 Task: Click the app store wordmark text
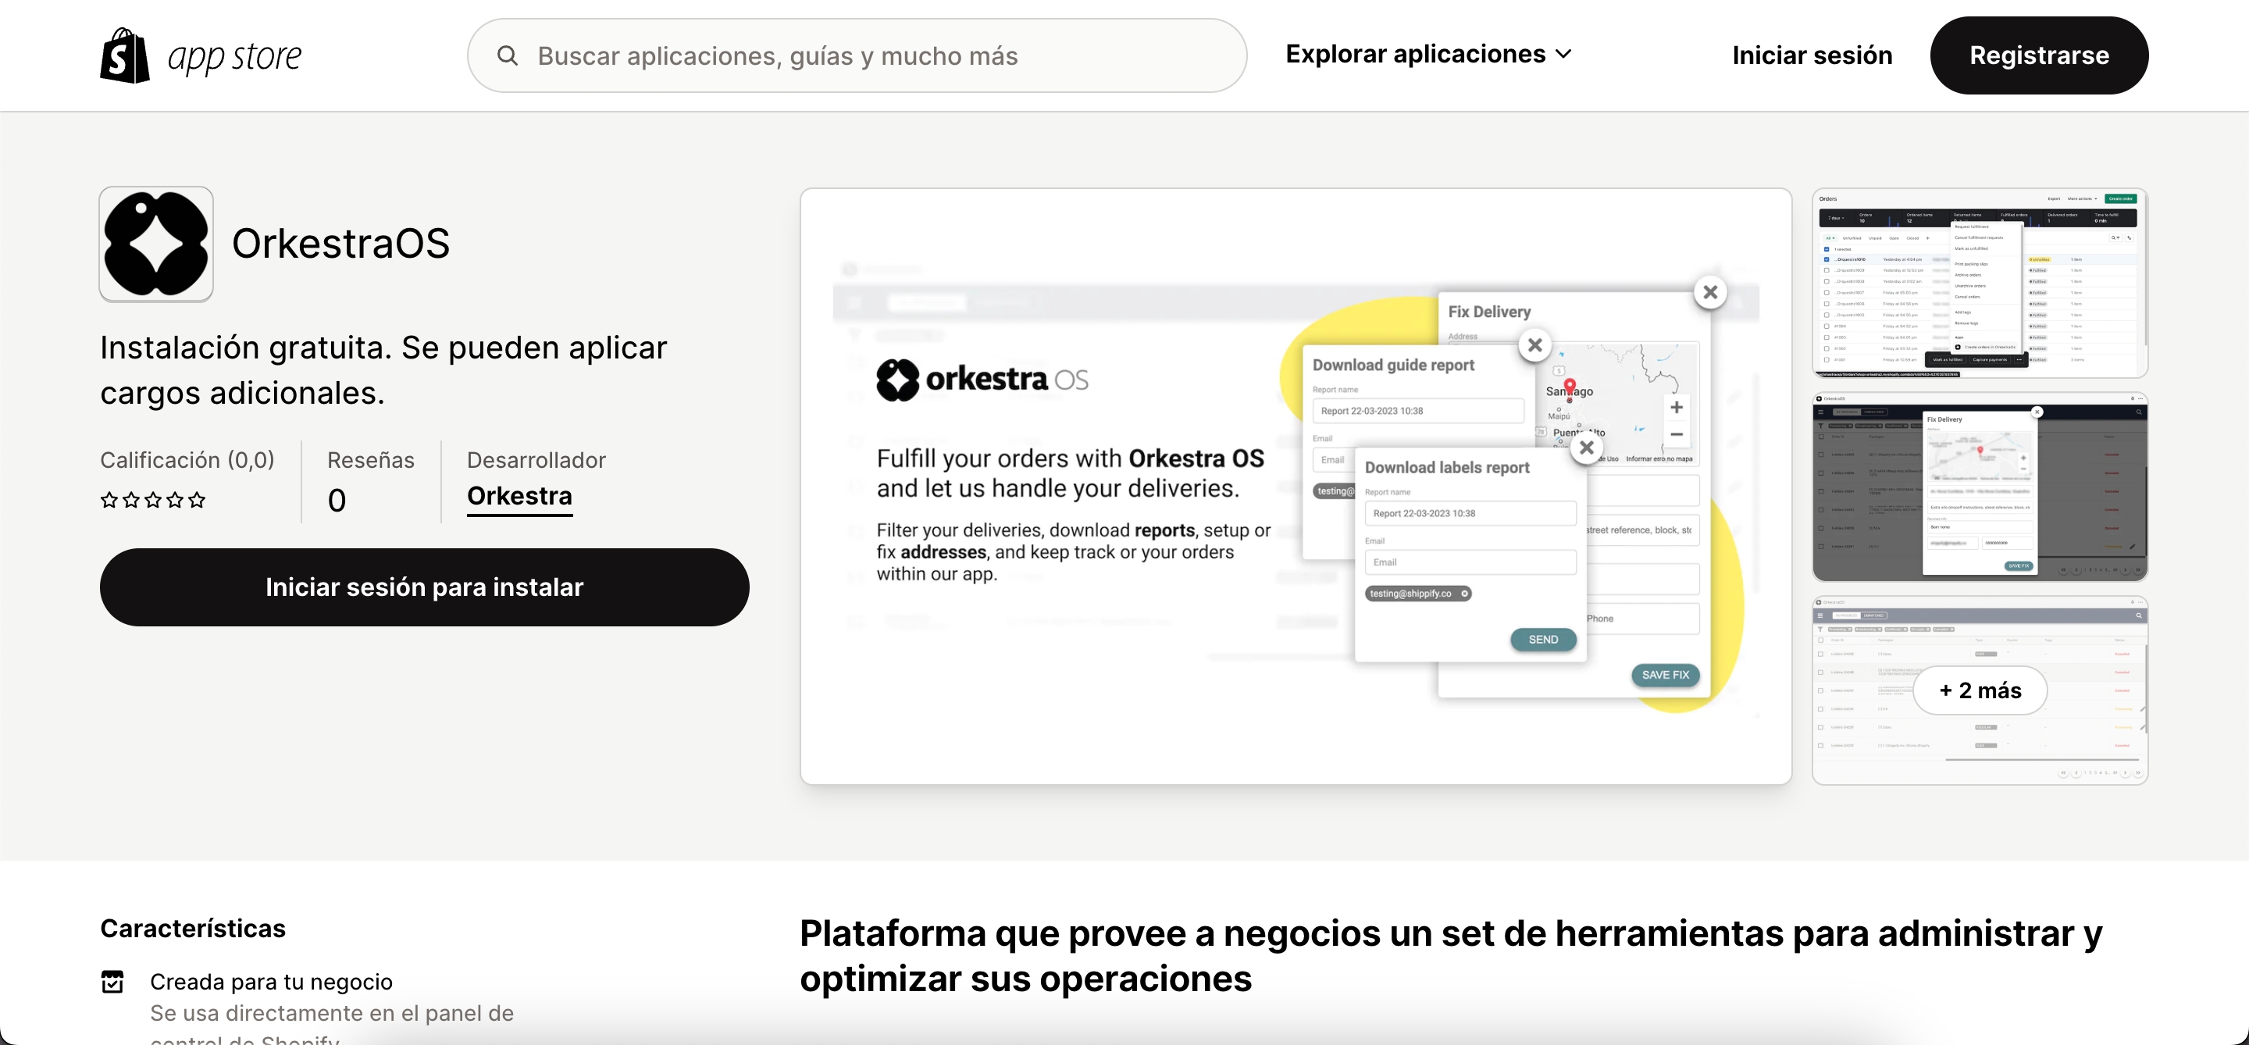[234, 58]
